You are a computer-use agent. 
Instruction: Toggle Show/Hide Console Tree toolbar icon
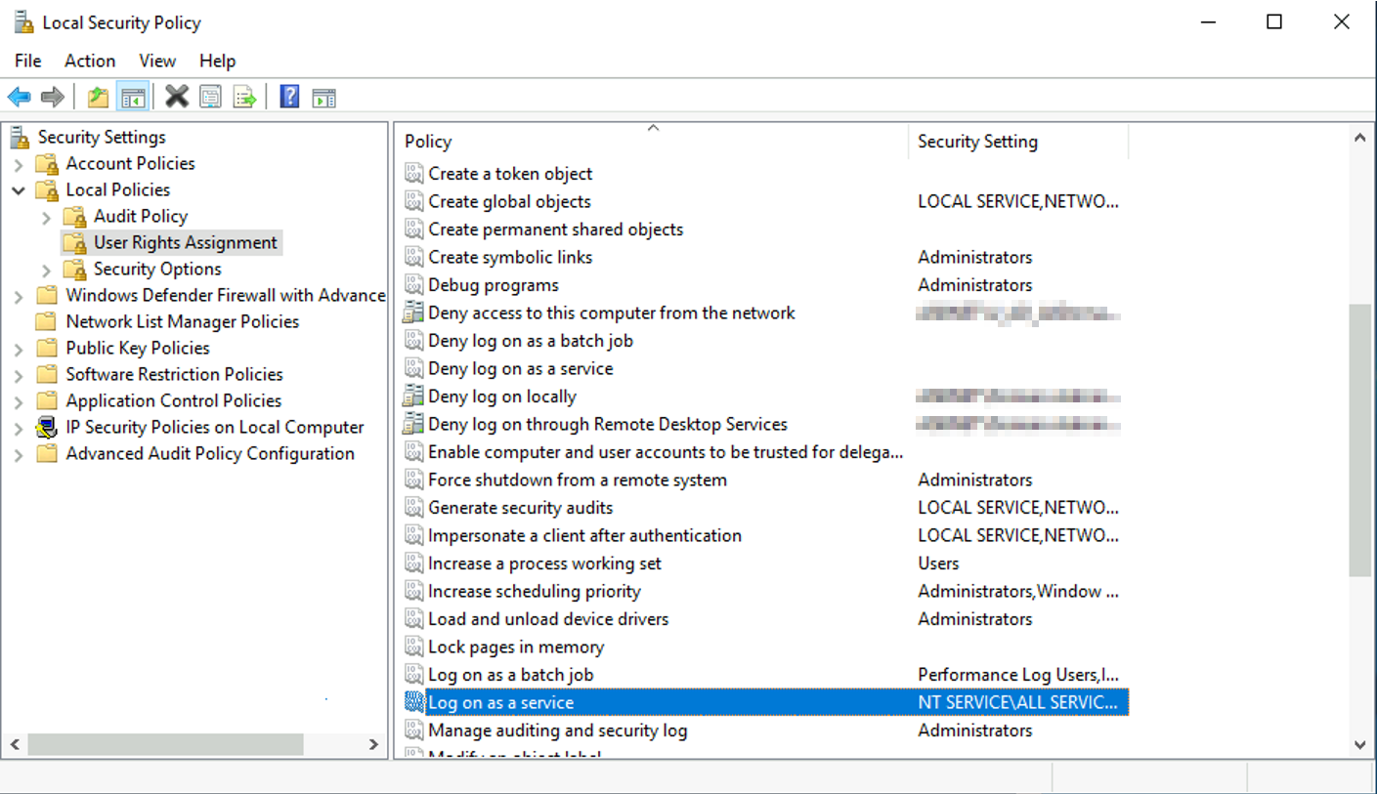(x=133, y=97)
